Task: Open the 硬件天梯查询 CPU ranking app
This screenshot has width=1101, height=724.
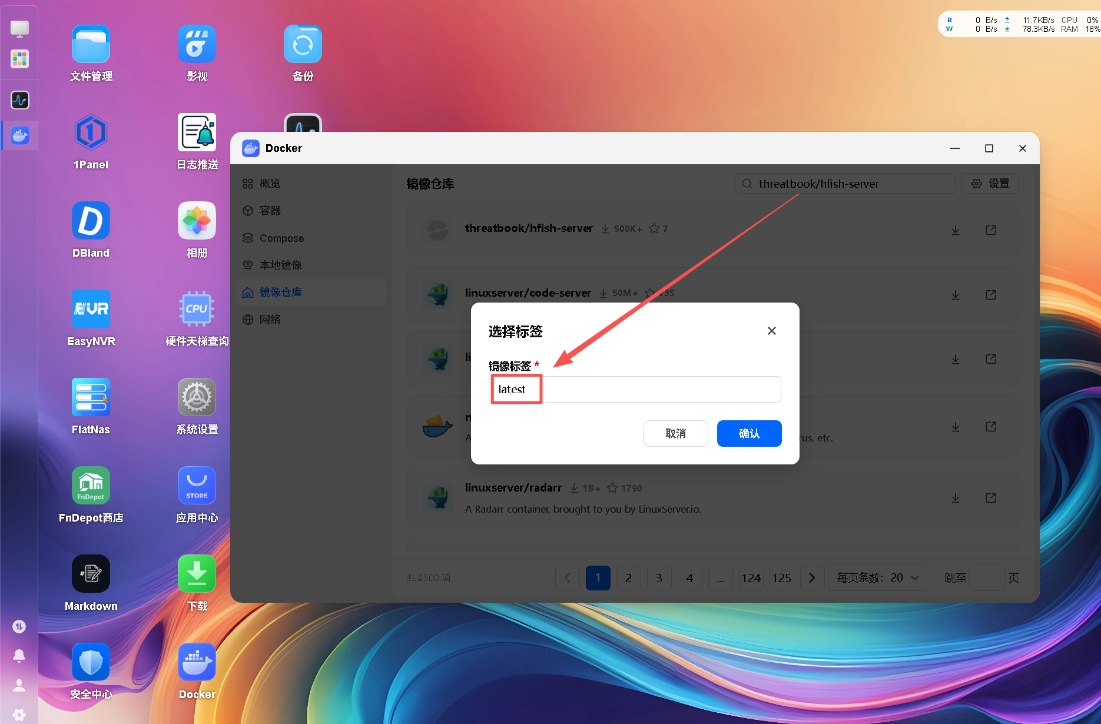Action: click(x=197, y=309)
